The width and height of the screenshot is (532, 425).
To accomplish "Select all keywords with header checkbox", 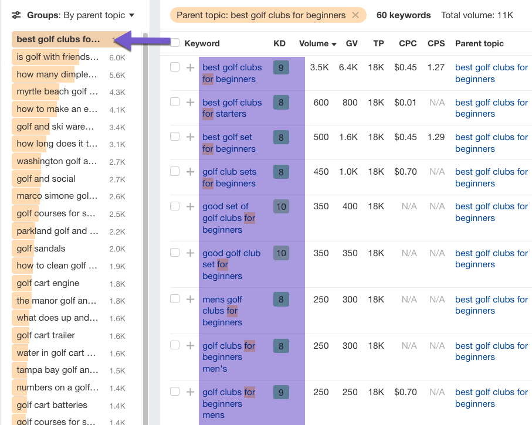I will pos(175,43).
